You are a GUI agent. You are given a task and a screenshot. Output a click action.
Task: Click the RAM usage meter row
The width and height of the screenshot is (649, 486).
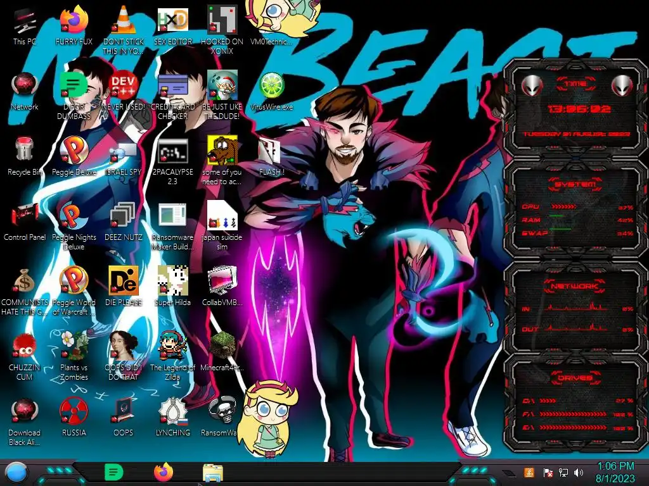point(577,220)
